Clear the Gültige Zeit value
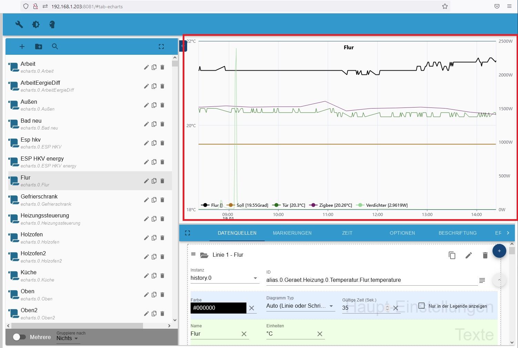The width and height of the screenshot is (518, 348). coord(396,308)
